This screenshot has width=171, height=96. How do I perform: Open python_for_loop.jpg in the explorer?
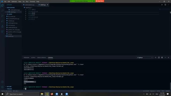click(14, 30)
